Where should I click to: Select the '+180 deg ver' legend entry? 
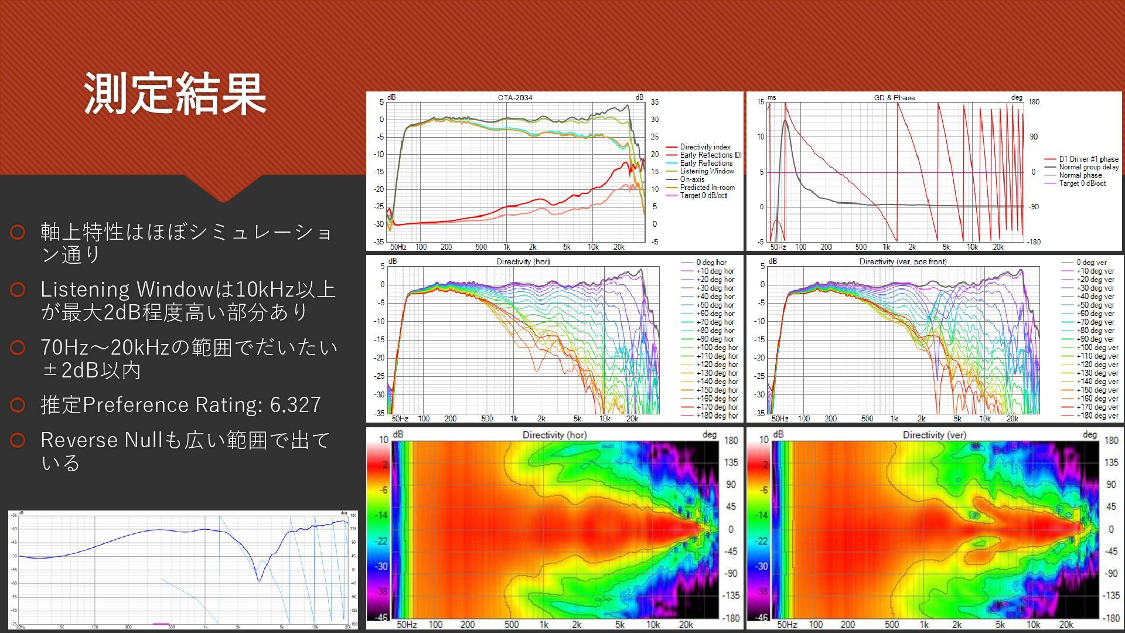click(x=1097, y=416)
